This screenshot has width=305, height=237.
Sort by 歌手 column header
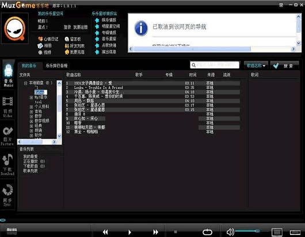(139, 75)
